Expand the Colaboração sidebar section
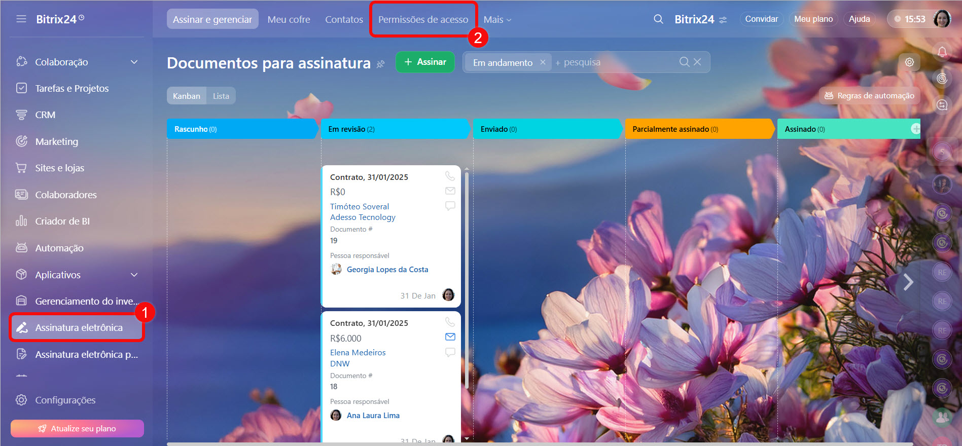This screenshot has width=962, height=446. coord(134,62)
